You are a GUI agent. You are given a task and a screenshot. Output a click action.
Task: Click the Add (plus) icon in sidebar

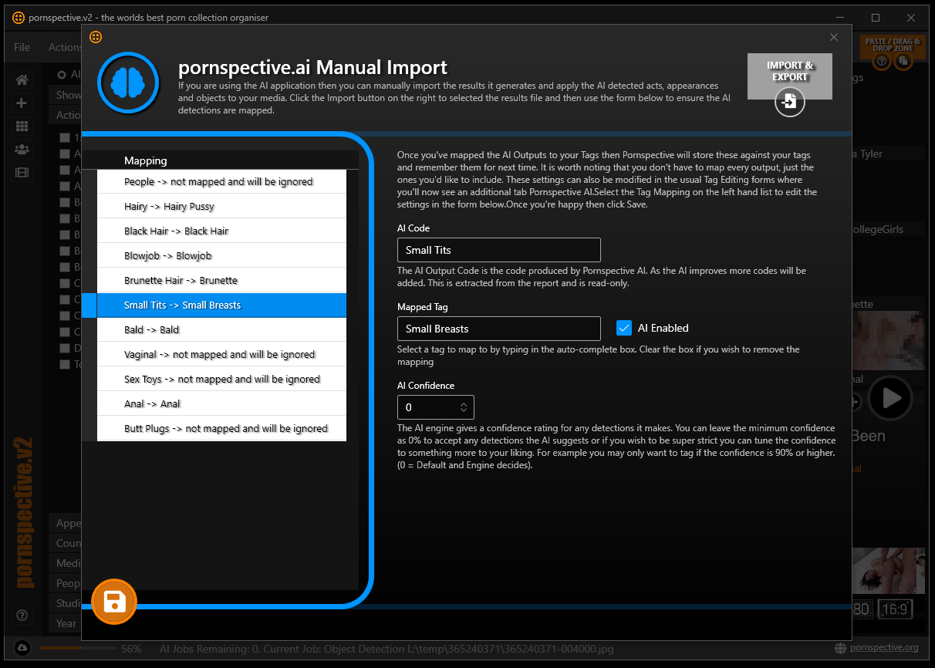click(22, 102)
